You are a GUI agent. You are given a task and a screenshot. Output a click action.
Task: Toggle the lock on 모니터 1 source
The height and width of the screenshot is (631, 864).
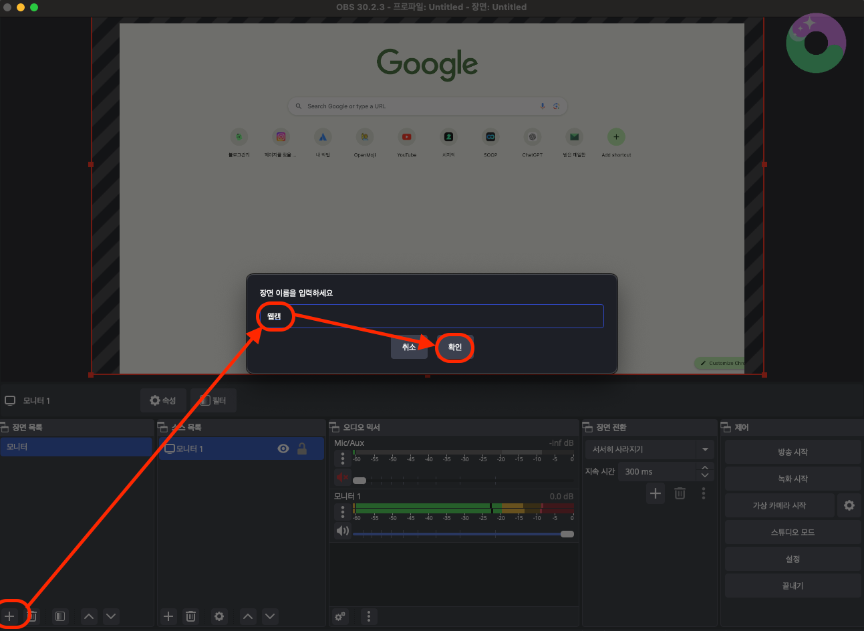coord(302,449)
